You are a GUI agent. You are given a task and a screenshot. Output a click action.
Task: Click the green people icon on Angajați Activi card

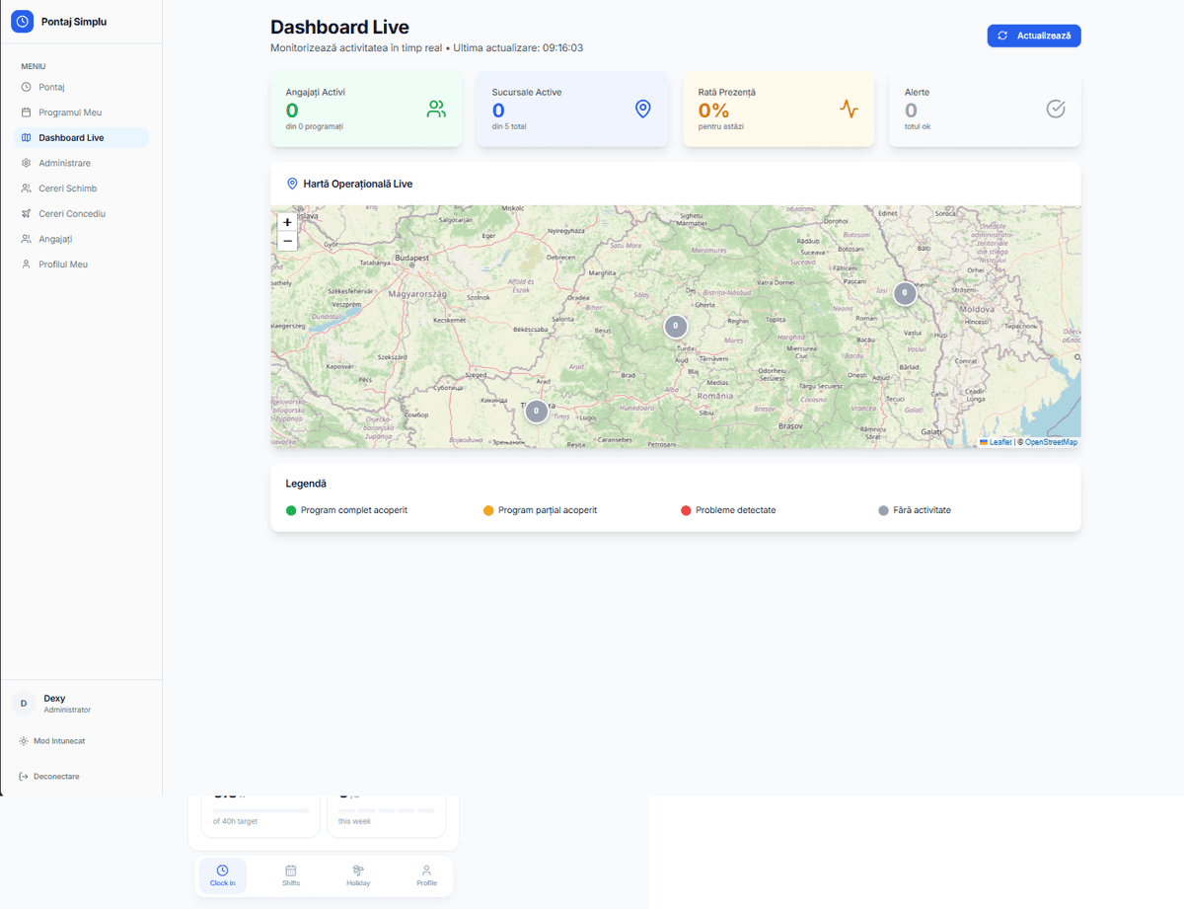tap(436, 110)
